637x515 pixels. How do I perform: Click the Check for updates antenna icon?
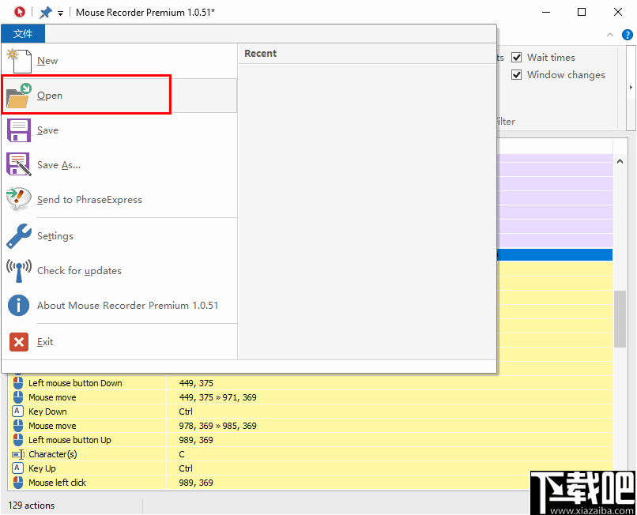point(19,270)
